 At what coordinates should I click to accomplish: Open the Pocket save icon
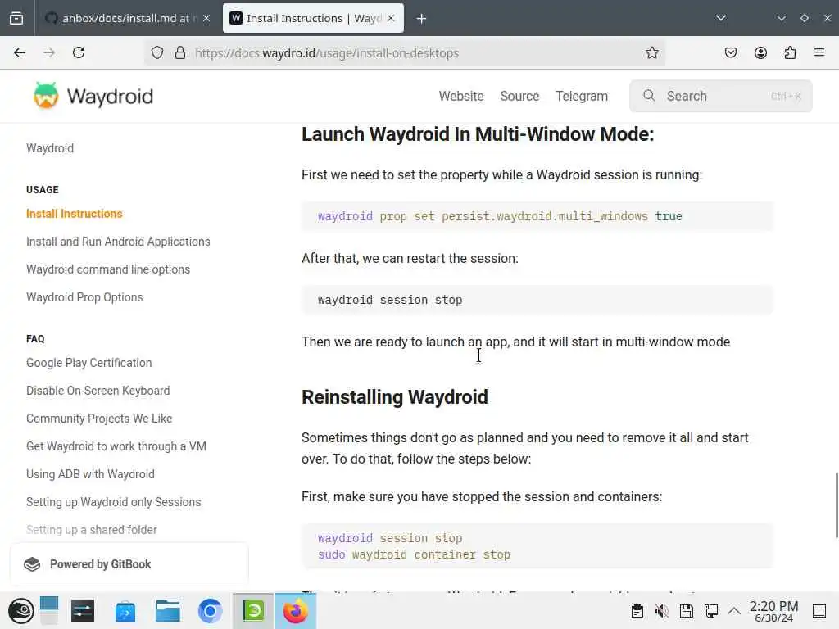click(731, 52)
